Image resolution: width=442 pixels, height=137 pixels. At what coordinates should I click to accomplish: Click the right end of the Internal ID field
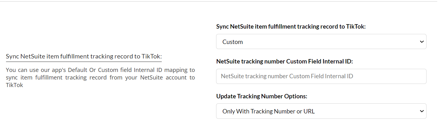[x=417, y=76]
